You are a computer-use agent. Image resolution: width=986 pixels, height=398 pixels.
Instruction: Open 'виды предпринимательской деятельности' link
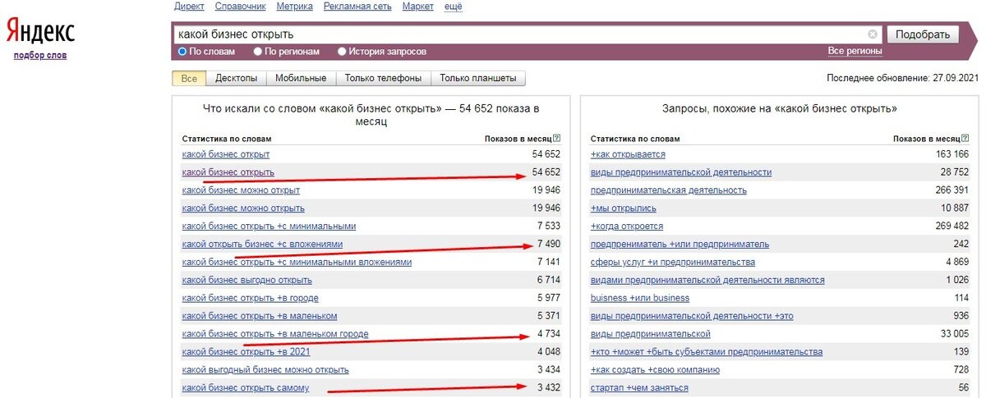click(681, 172)
